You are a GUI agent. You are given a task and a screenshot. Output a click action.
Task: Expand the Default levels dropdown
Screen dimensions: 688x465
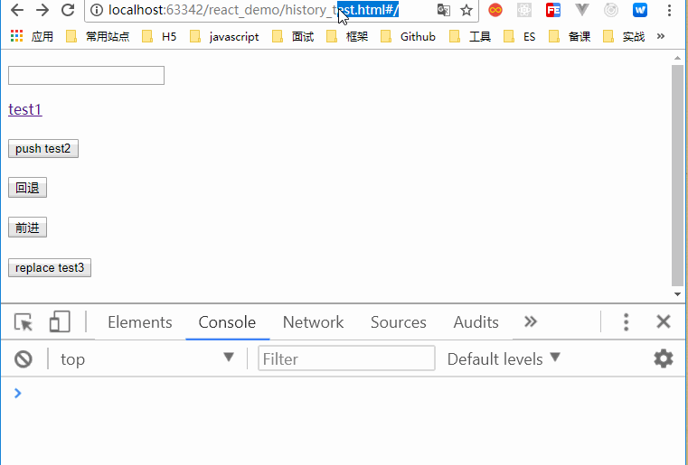[504, 359]
